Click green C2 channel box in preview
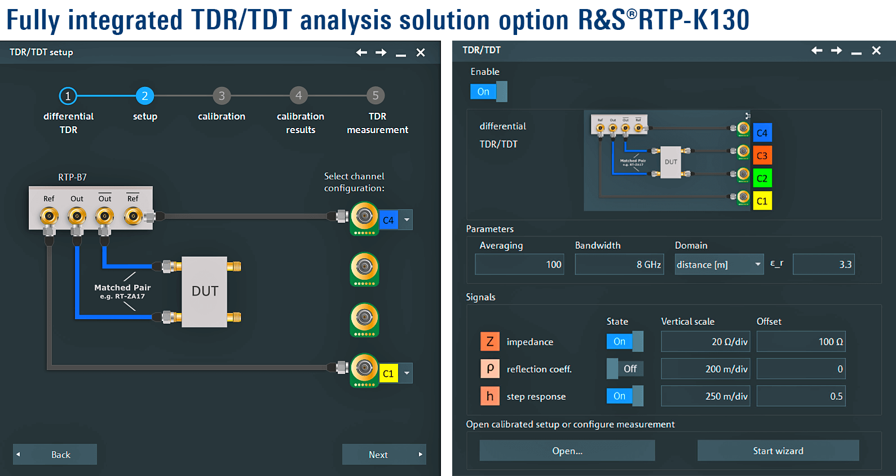Screen dimensions: 896x476 click(762, 178)
